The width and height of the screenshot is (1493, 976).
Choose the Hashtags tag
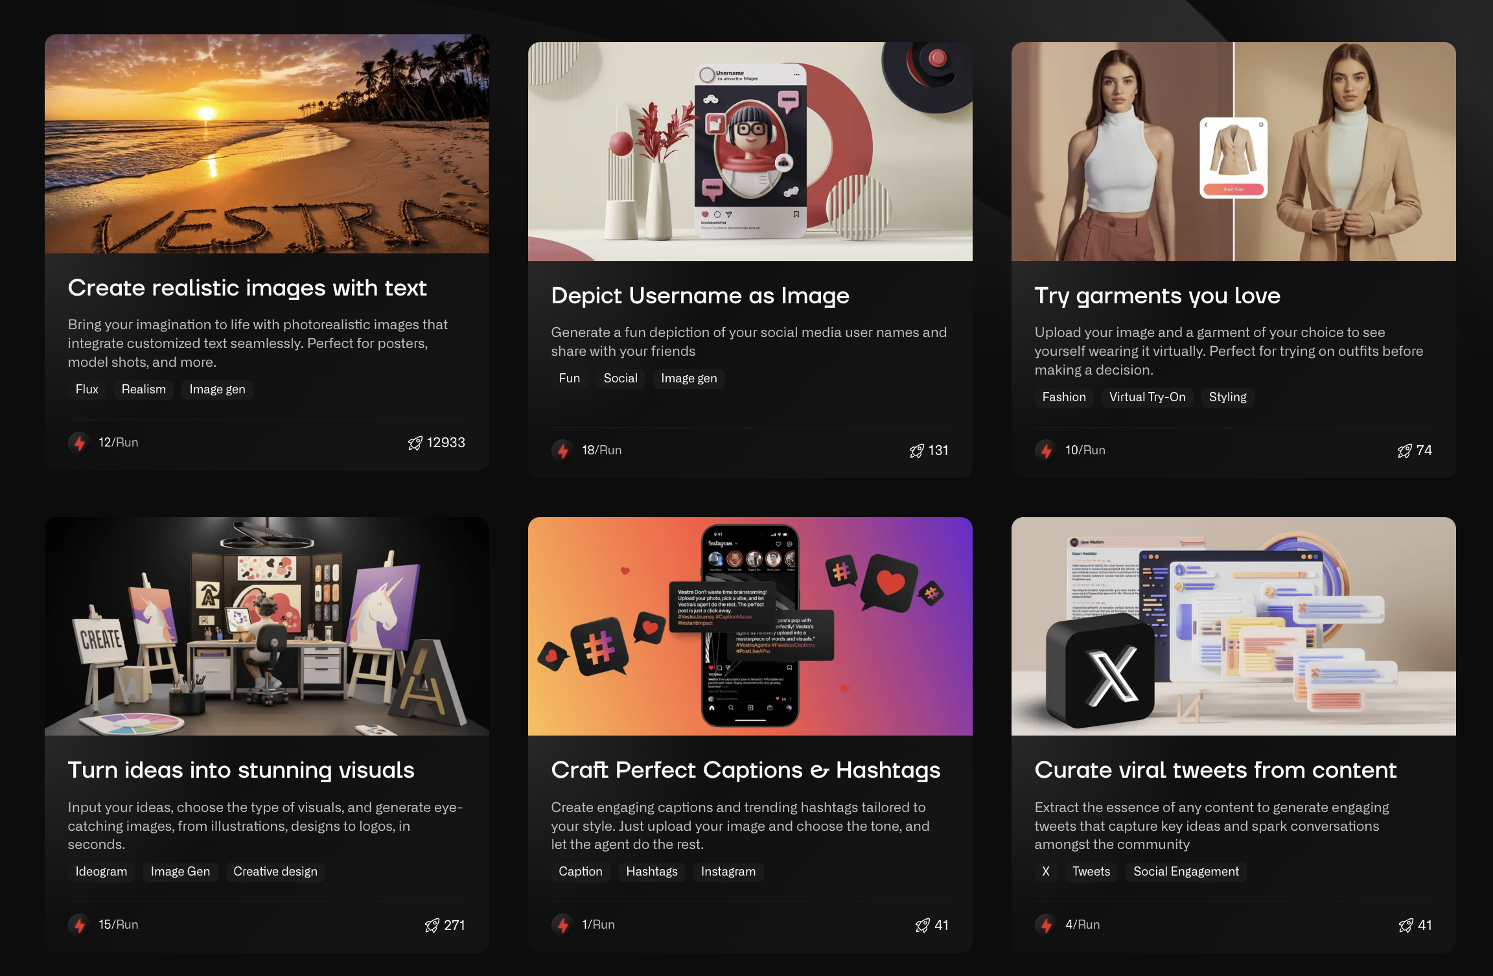click(x=651, y=872)
